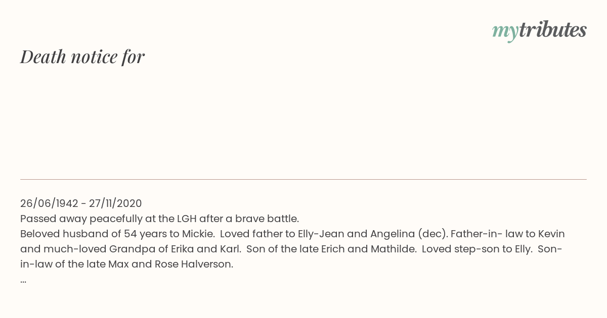The width and height of the screenshot is (607, 318).
Task: Click the grey 'tributes' part of logo
Action: pyautogui.click(x=552, y=30)
